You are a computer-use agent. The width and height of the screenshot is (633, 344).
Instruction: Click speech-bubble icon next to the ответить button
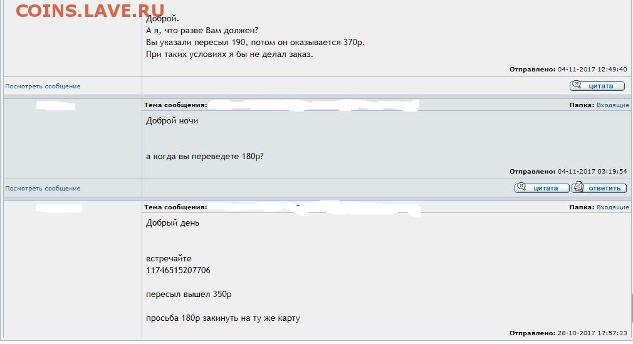(x=521, y=187)
